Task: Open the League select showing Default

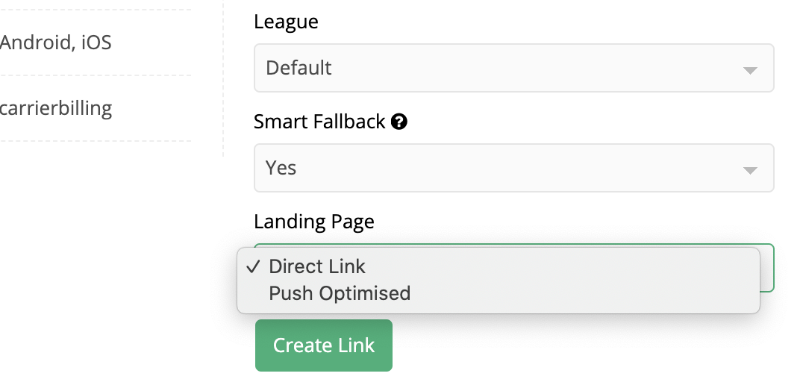Action: 514,68
